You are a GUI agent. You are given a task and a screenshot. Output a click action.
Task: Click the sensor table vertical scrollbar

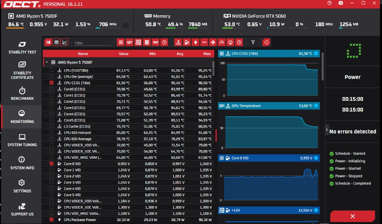tap(213, 68)
